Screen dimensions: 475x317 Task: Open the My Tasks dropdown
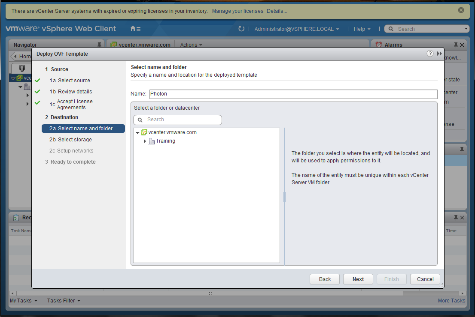coord(24,301)
